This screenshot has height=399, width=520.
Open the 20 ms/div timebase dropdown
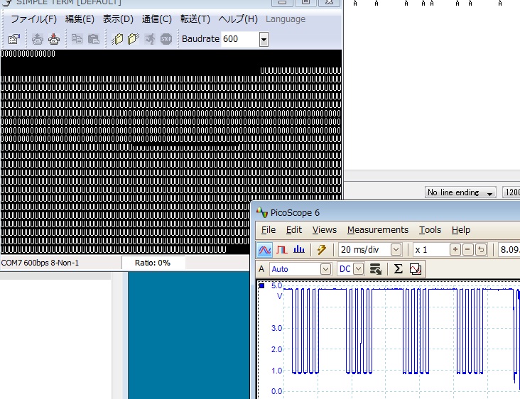click(396, 249)
